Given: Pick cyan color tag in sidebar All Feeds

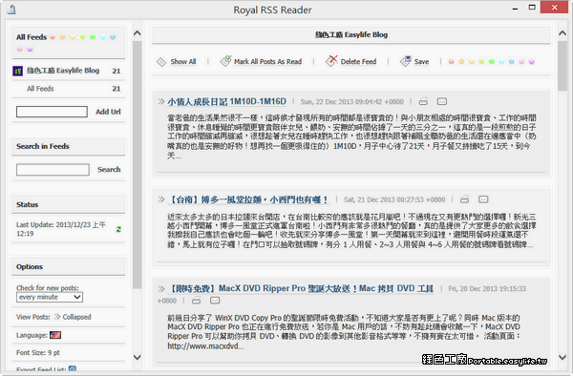Looking at the screenshot, I should [x=103, y=37].
